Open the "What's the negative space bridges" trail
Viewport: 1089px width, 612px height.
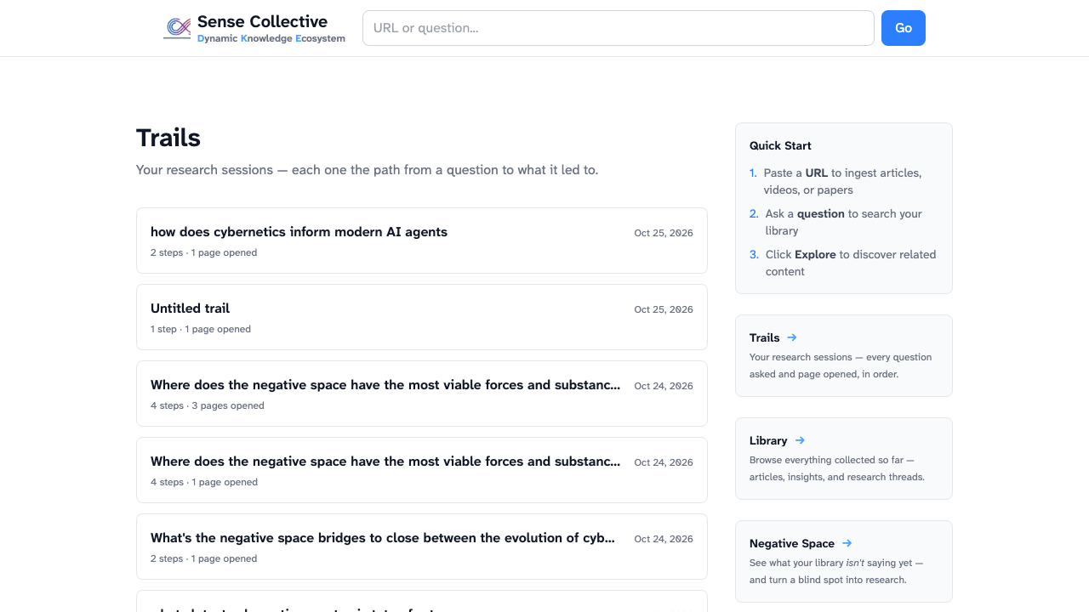(x=422, y=547)
